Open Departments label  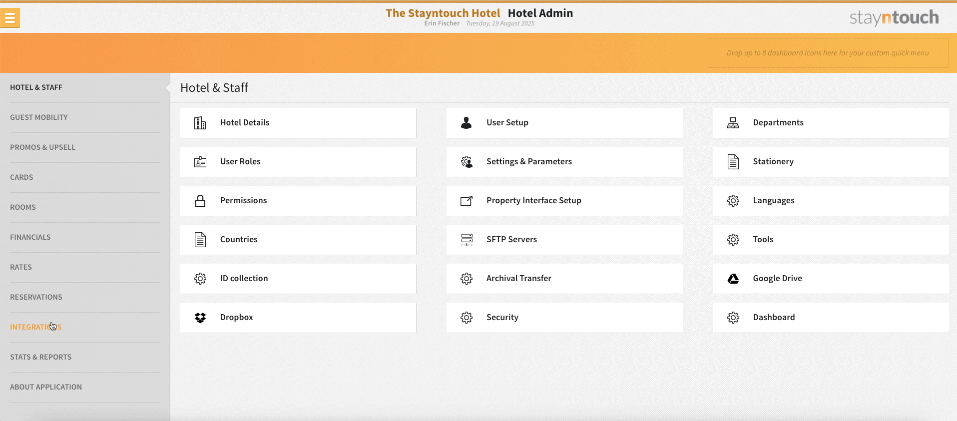tap(778, 123)
